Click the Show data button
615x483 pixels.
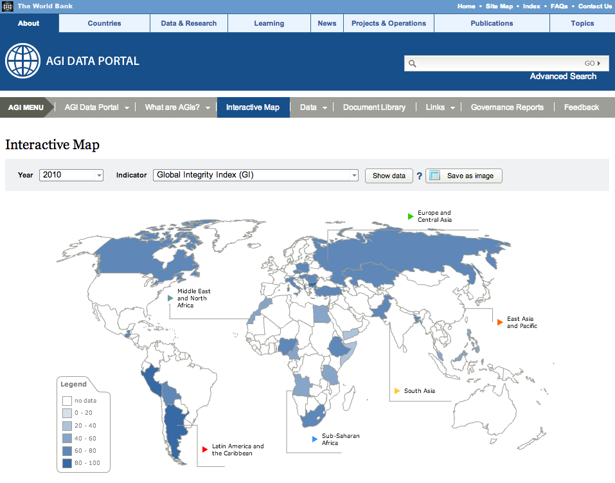388,175
